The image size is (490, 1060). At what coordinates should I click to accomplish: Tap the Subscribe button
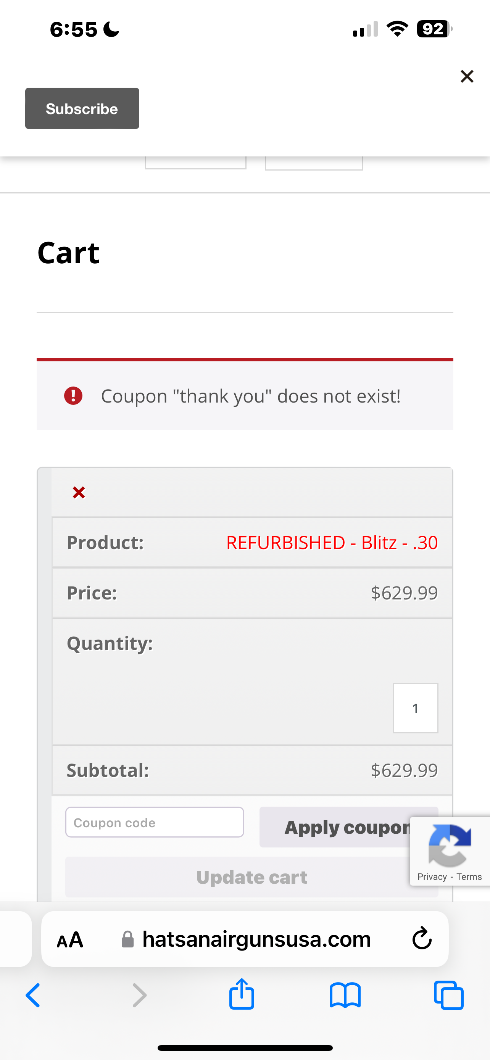pyautogui.click(x=82, y=108)
